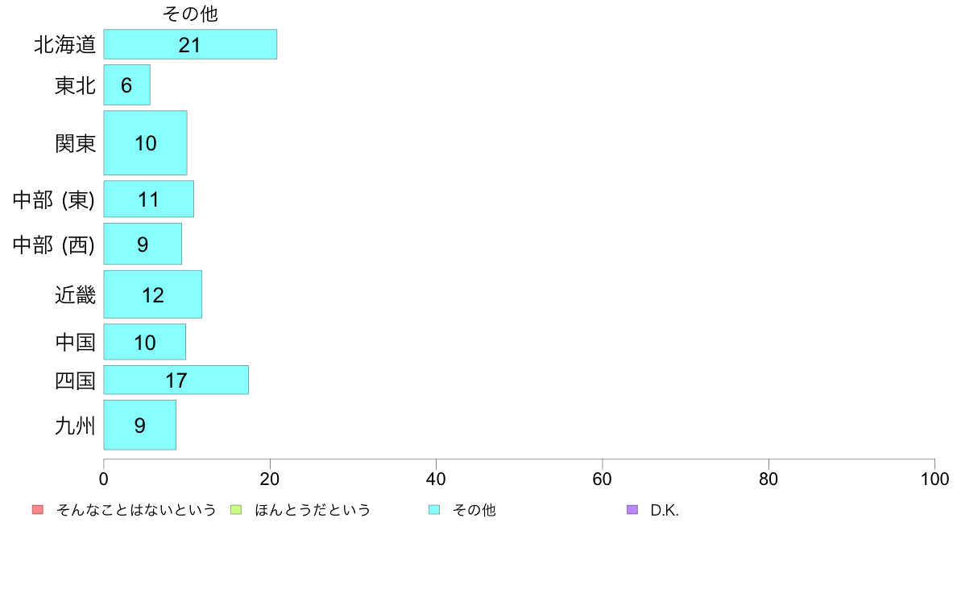Select the 中部 (西) bar showing 9

143,244
